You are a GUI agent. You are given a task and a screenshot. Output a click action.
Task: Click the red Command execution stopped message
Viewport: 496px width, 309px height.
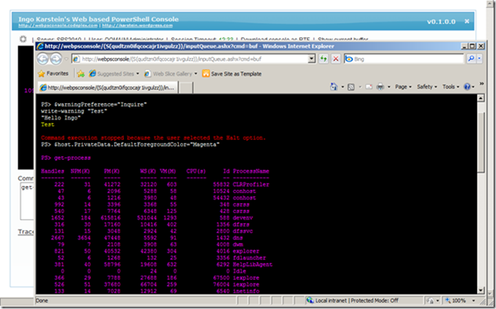click(153, 138)
